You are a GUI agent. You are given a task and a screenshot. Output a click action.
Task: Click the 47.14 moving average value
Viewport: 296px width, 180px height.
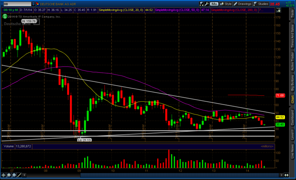[x=205, y=10]
